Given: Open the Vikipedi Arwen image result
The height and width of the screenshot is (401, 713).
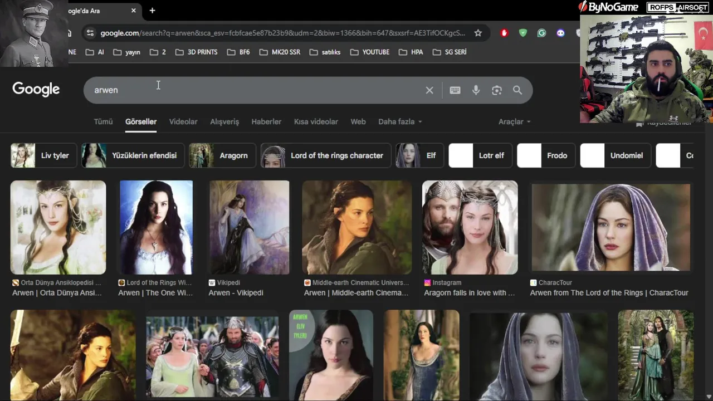Looking at the screenshot, I should 249,227.
